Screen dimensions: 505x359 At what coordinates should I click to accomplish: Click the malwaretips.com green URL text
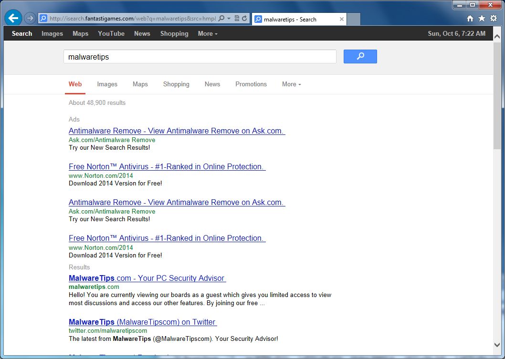(x=94, y=287)
